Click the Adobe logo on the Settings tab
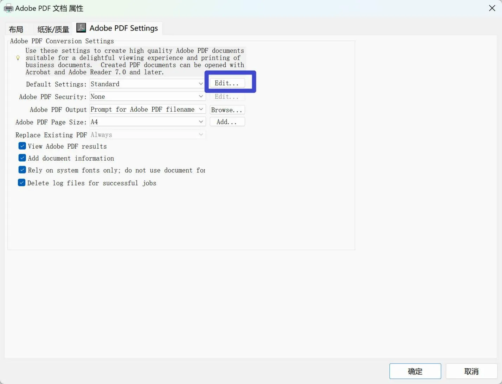Image resolution: width=502 pixels, height=384 pixels. coord(81,27)
